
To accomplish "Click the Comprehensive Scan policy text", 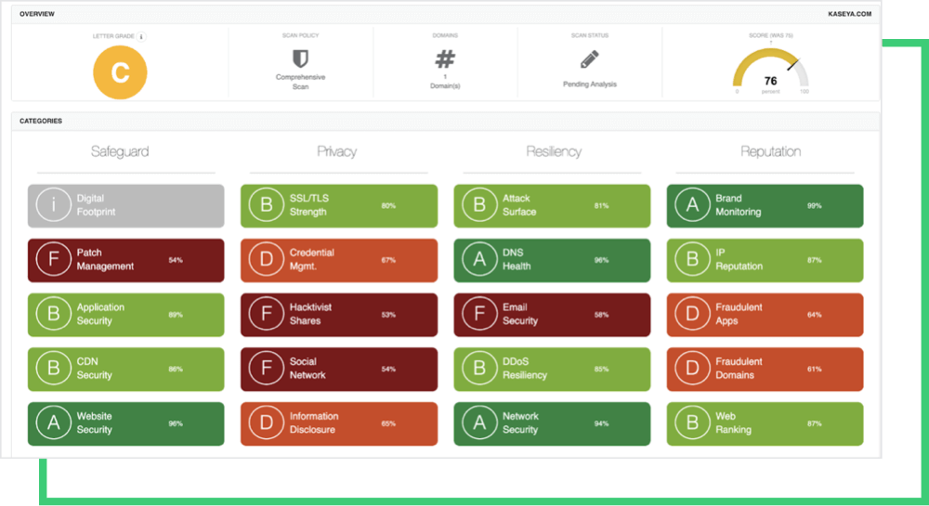I will (300, 81).
